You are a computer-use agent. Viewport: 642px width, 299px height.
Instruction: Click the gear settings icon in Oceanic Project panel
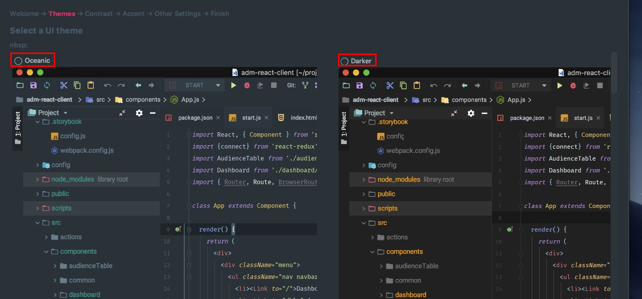[x=139, y=113]
